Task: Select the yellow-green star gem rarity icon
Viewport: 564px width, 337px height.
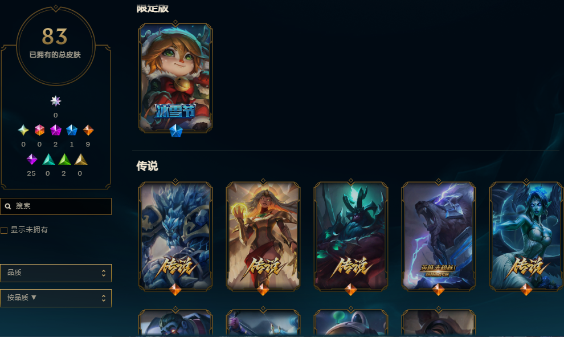Action: pyautogui.click(x=23, y=130)
